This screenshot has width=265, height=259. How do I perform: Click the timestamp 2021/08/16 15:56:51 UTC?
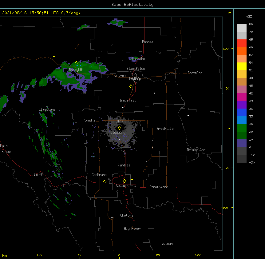click(x=30, y=13)
